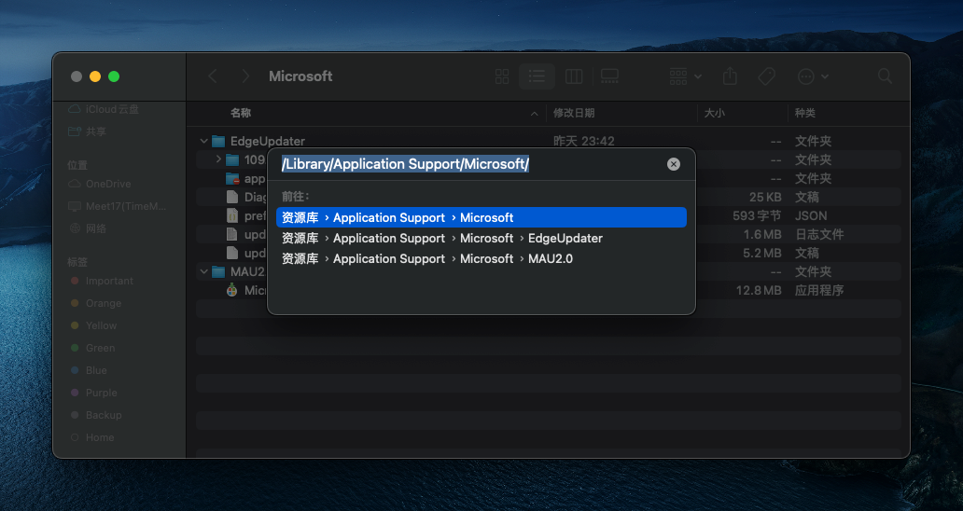
Task: Click the Share toolbar icon
Action: 730,76
